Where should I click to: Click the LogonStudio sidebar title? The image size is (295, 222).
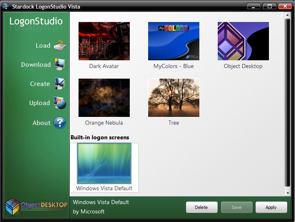pyautogui.click(x=36, y=21)
